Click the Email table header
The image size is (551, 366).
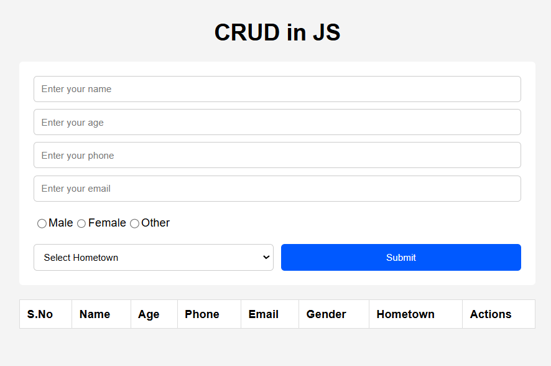coord(264,314)
